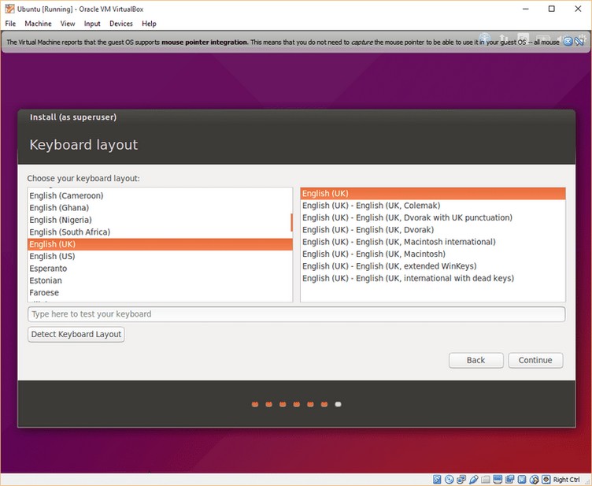Open the Machine menu
Screen dimensions: 592x486
point(38,24)
